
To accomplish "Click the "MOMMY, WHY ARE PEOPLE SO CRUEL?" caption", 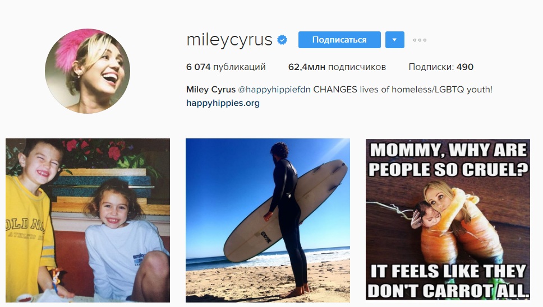I will pos(448,160).
